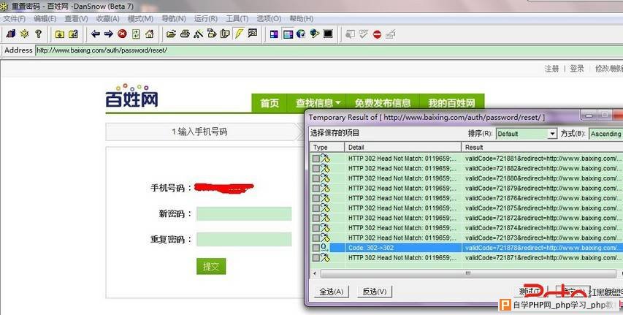Click the red no-entry circle toolbar icon

(377, 34)
